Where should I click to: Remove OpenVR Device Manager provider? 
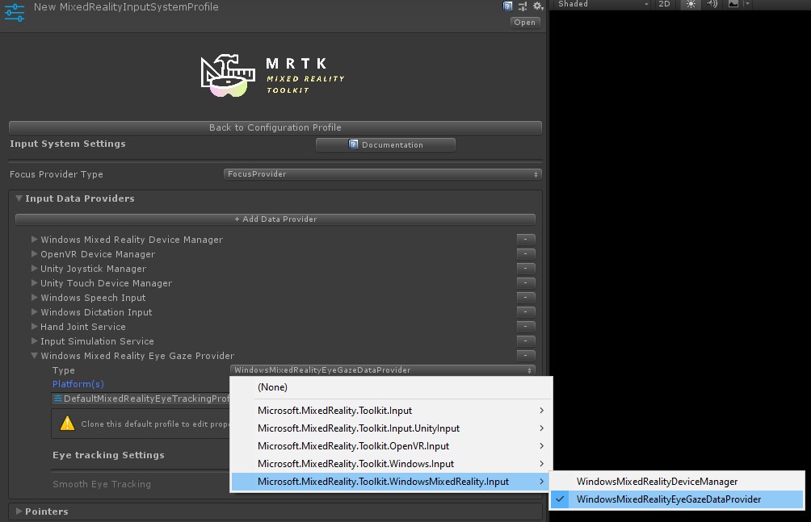click(x=526, y=254)
